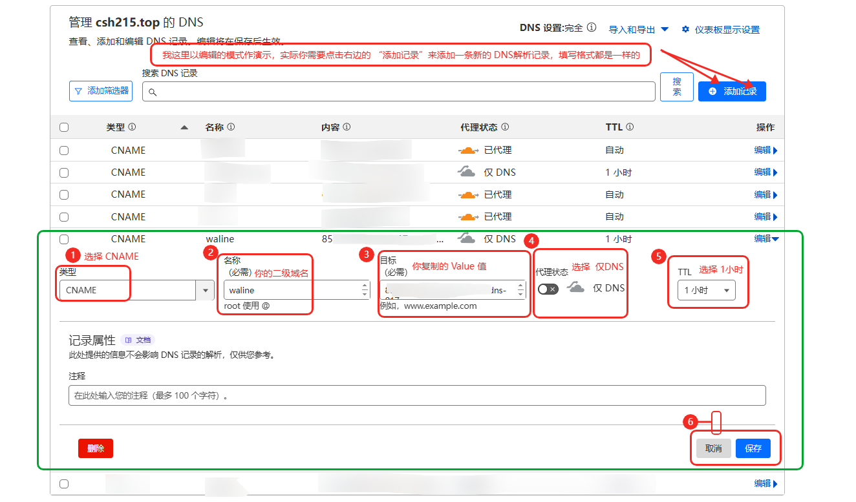Click the 注释 comment input field

416,395
